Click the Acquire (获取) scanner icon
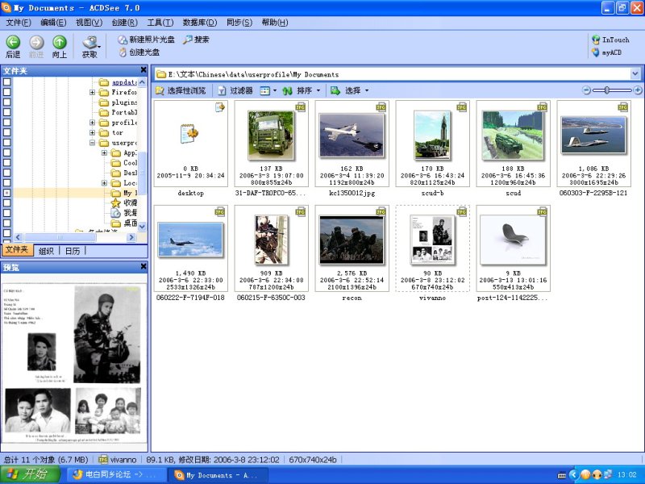Image resolution: width=645 pixels, height=484 pixels. click(x=89, y=42)
